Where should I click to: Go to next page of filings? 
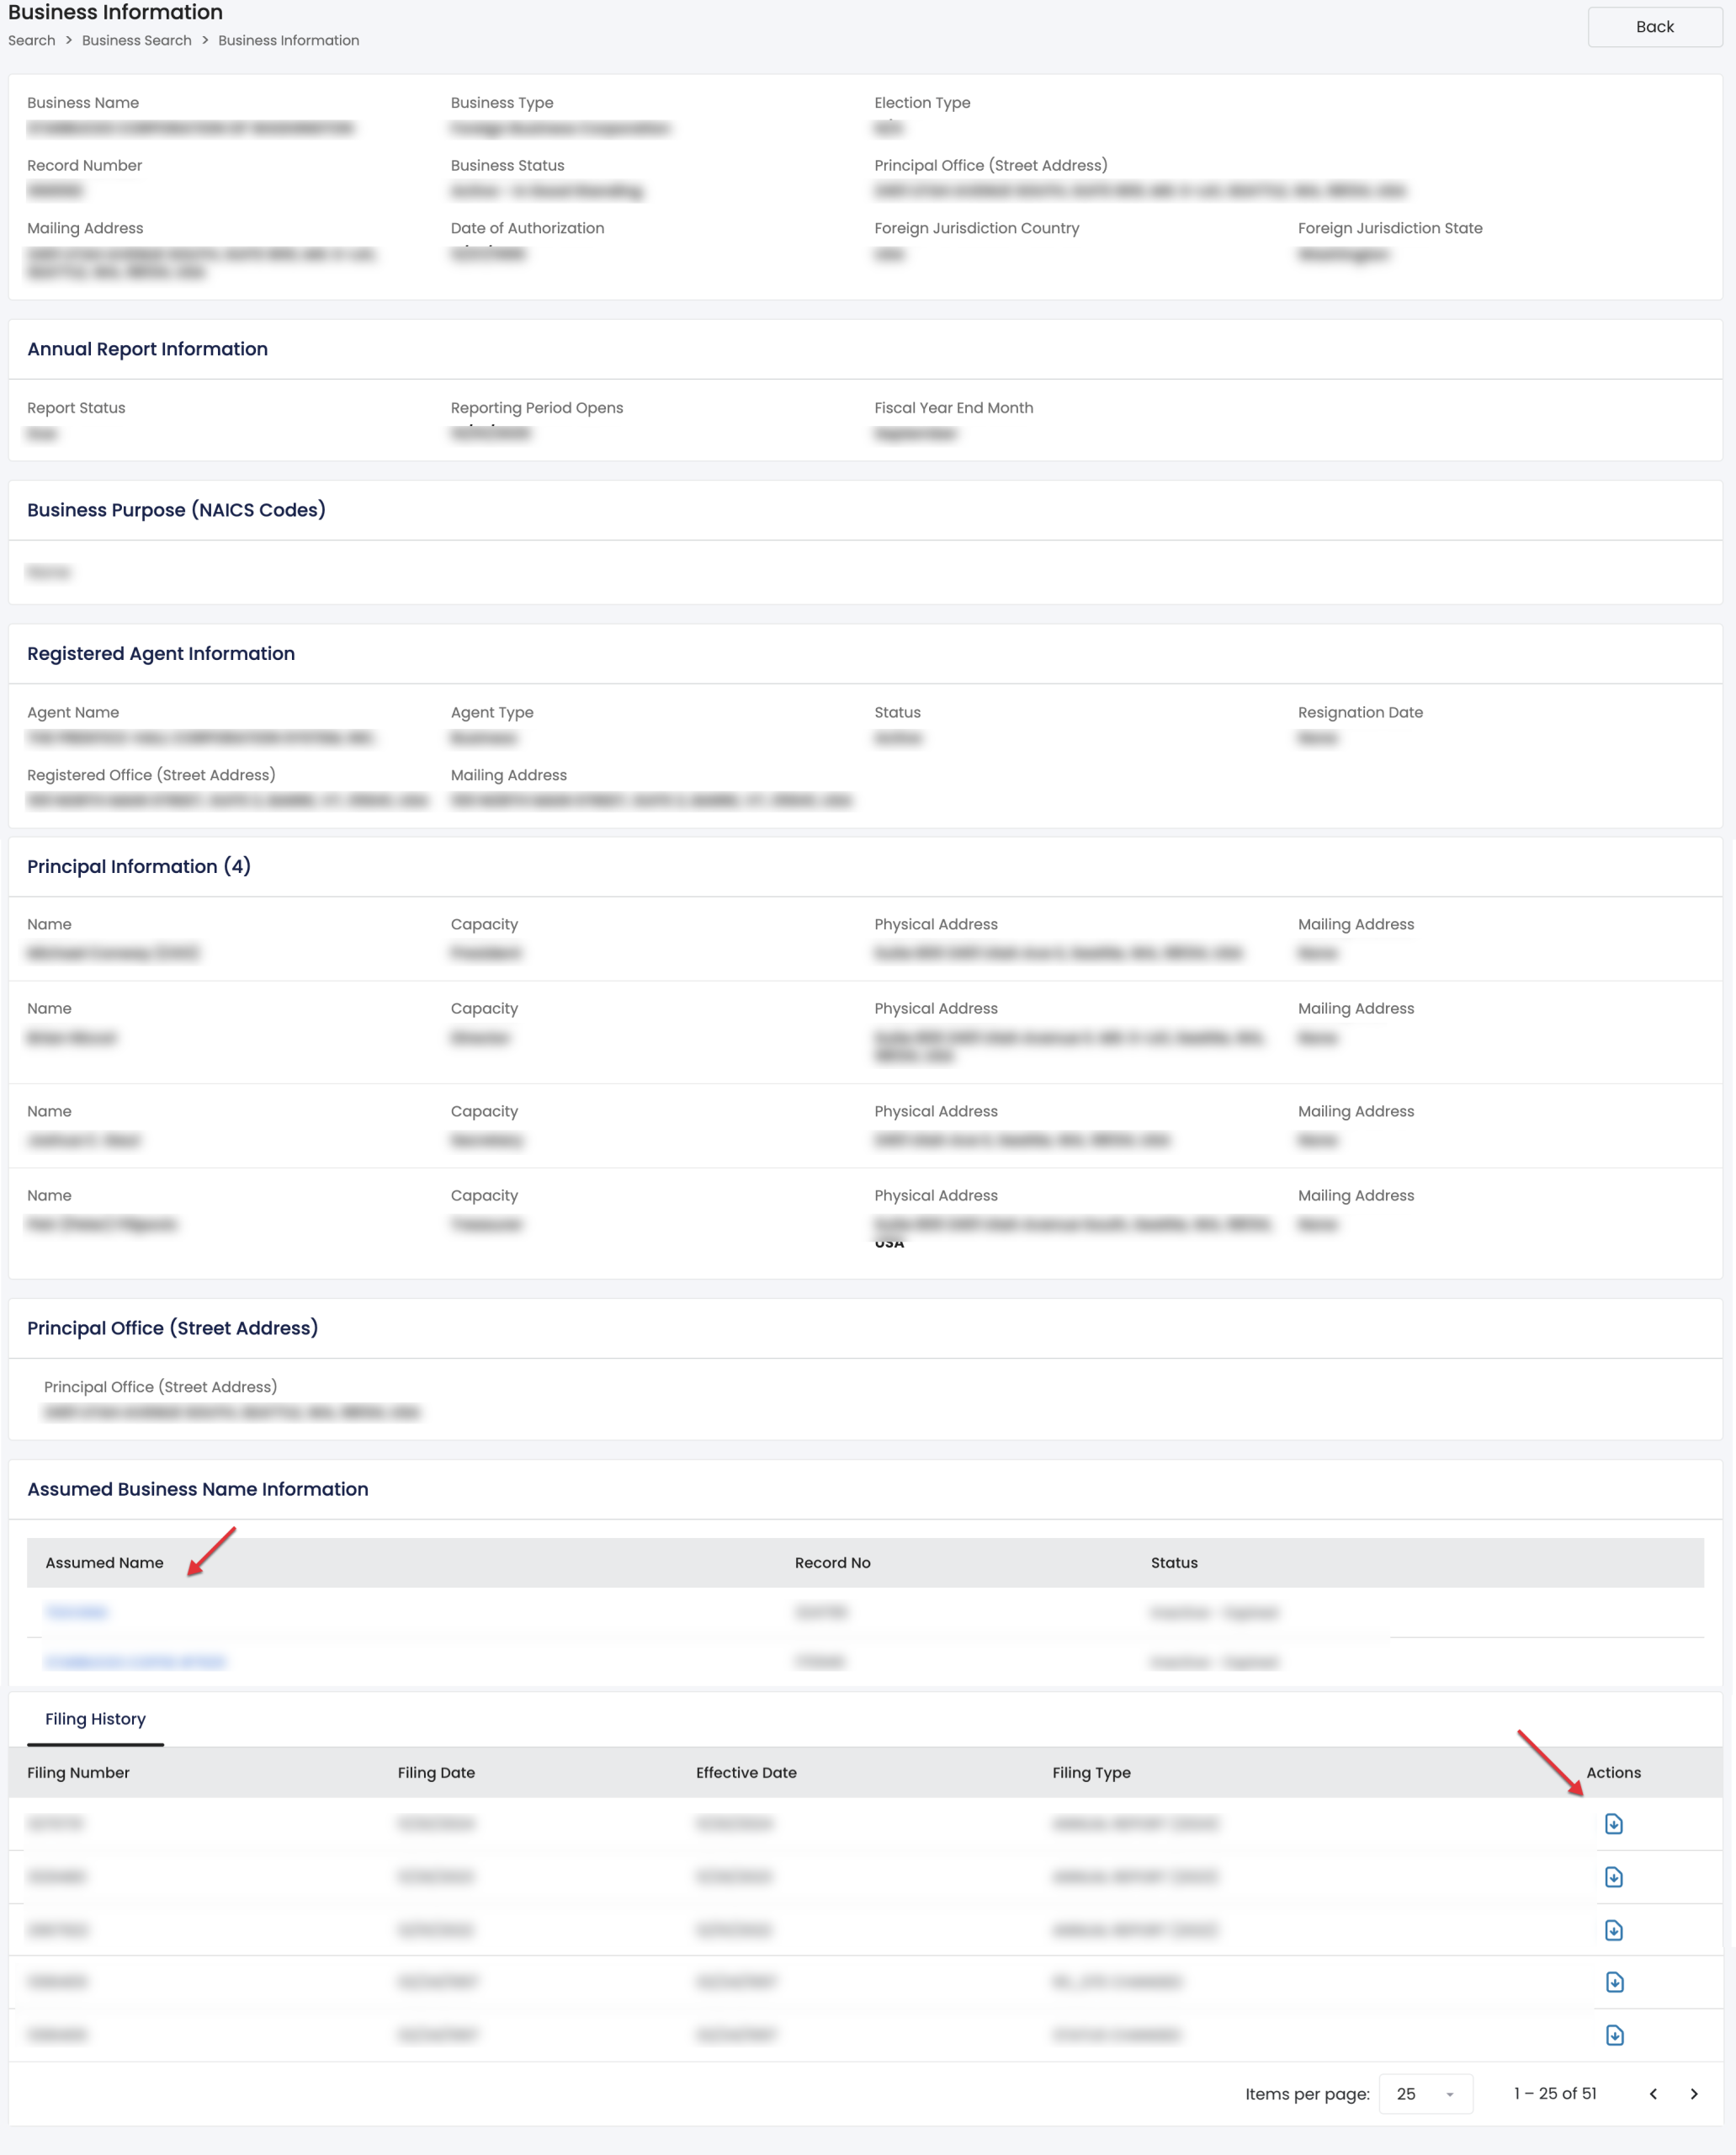pyautogui.click(x=1693, y=2094)
